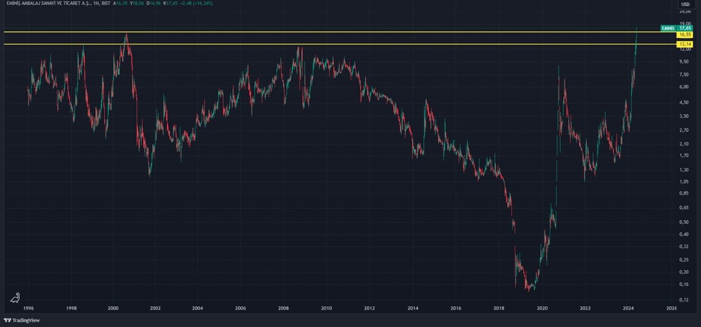Viewport: 701px width, 327px height.
Task: Click the 2012 label on time axis
Action: [369, 307]
